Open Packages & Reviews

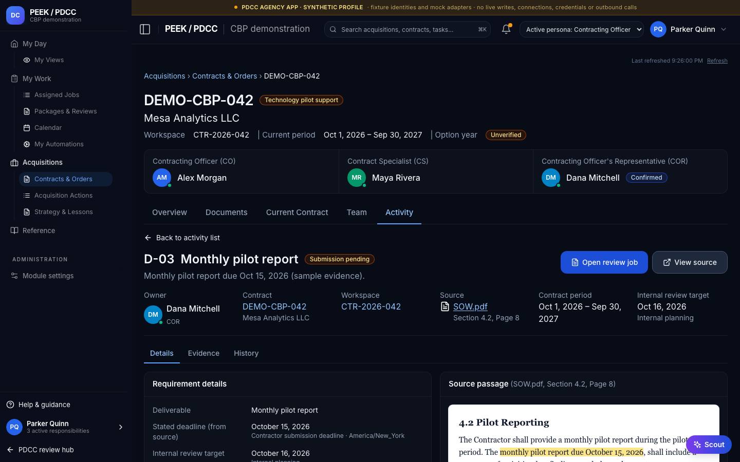[x=65, y=111]
